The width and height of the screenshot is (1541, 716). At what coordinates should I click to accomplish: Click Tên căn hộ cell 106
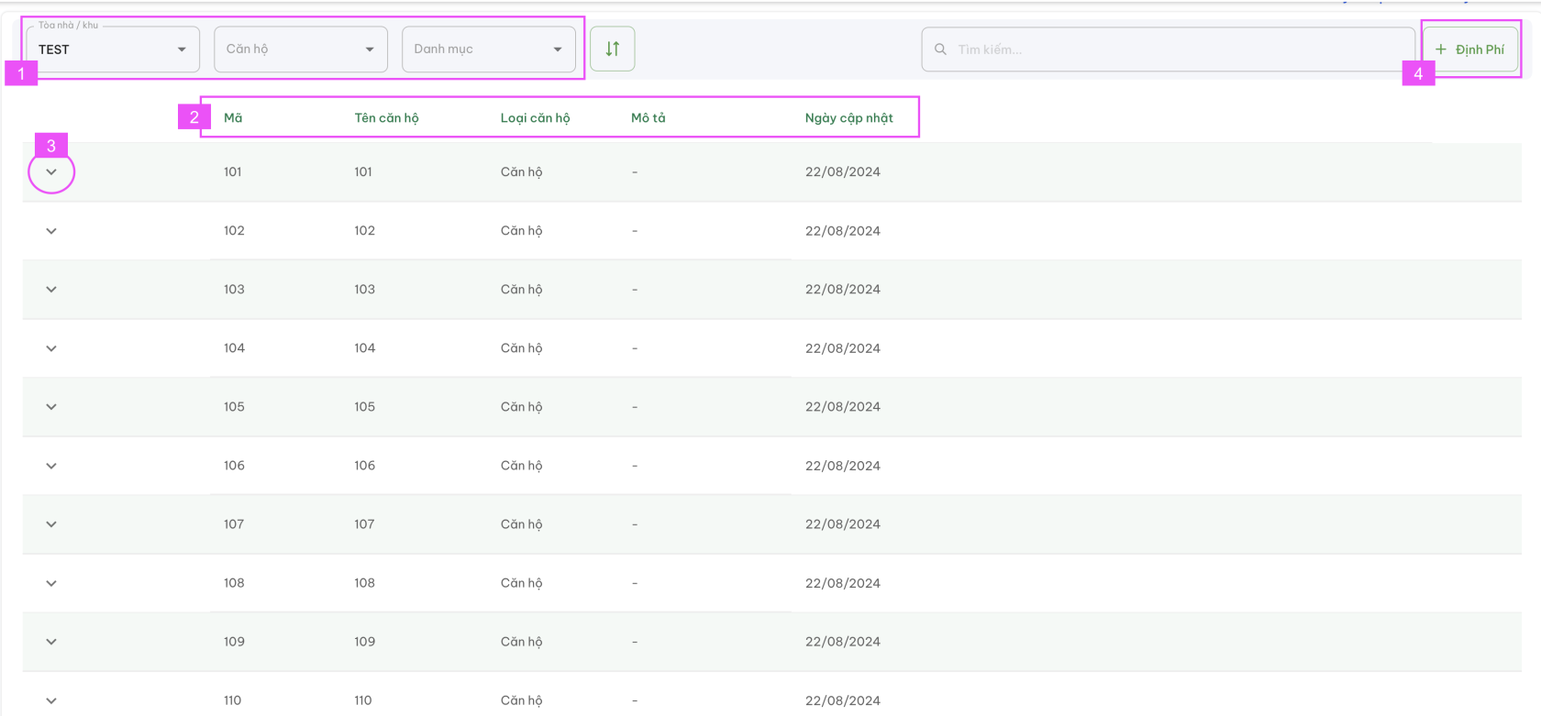[364, 466]
